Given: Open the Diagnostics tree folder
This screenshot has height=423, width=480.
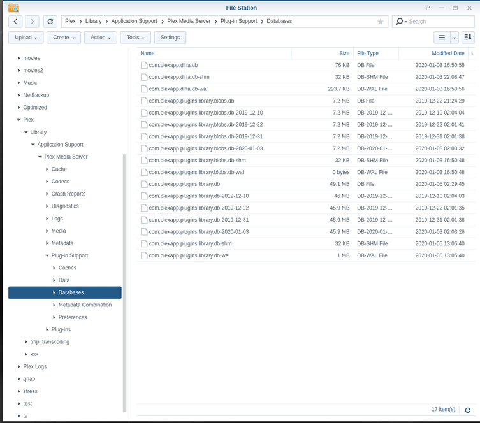Looking at the screenshot, I should 65,206.
